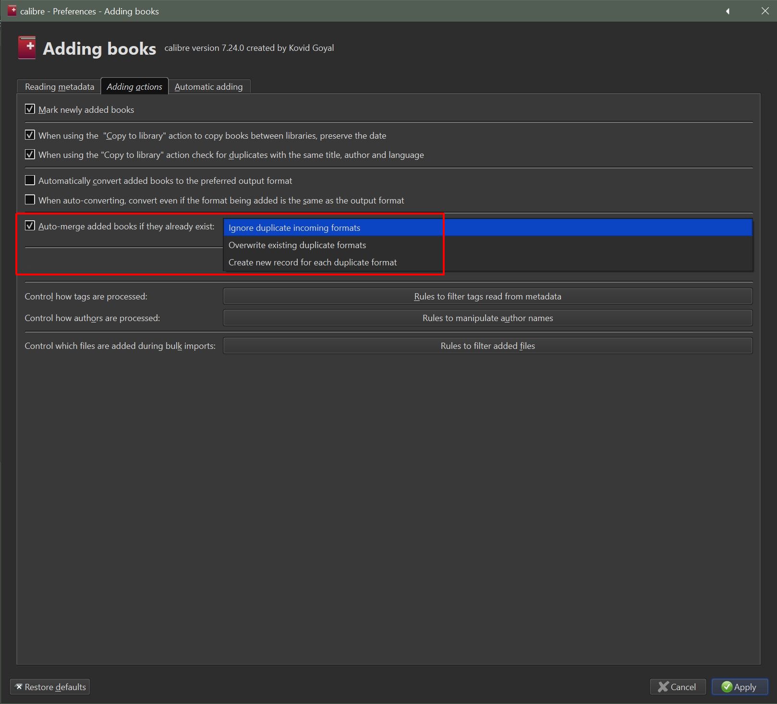The width and height of the screenshot is (777, 704).
Task: Apply the preferences changes
Action: pos(740,687)
